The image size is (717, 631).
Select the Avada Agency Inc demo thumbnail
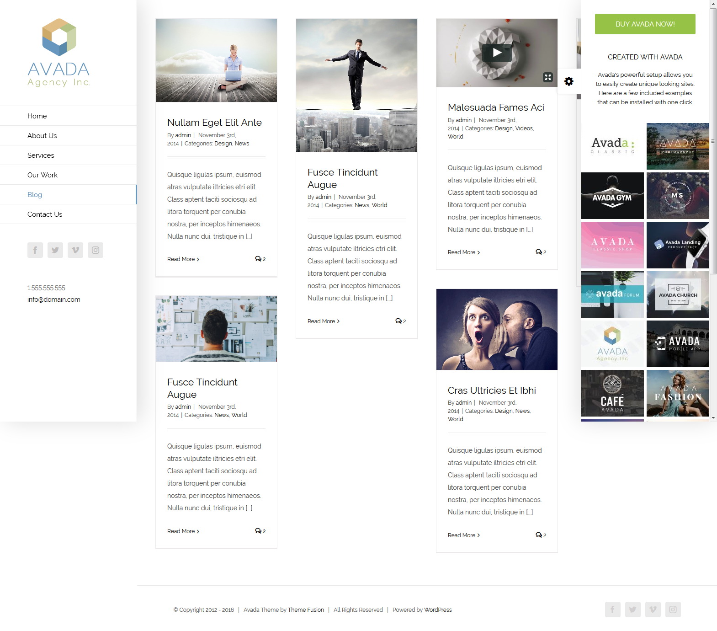pyautogui.click(x=612, y=344)
